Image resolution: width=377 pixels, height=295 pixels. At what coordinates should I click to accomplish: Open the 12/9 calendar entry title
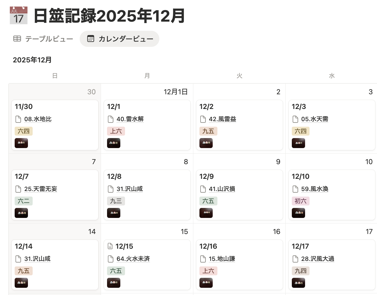(207, 177)
